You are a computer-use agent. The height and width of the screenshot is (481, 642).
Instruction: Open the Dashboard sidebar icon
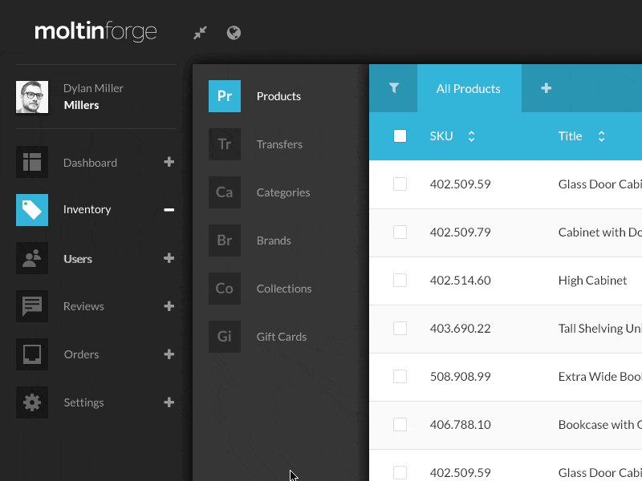point(32,162)
